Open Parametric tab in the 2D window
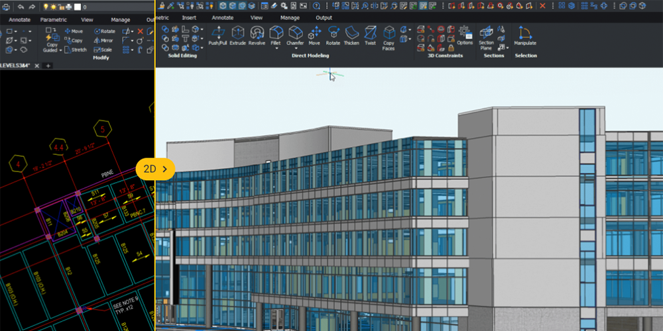 54,20
